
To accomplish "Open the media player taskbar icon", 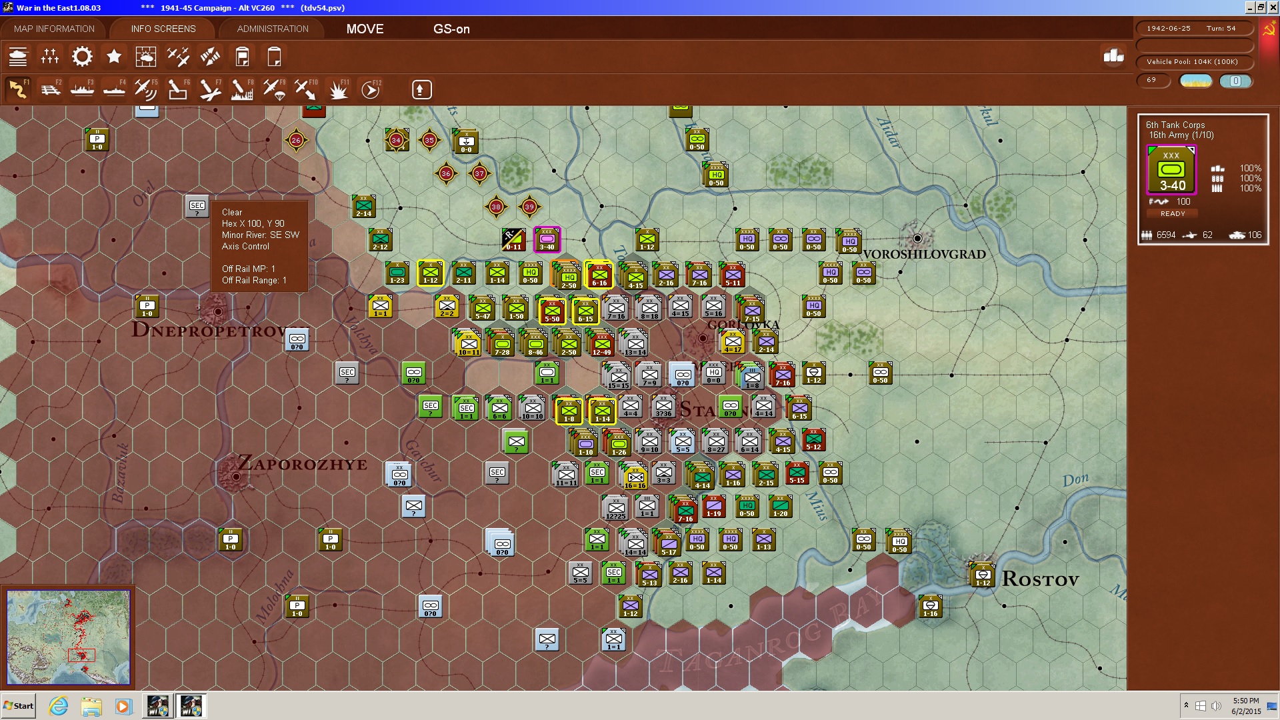I will [x=123, y=706].
